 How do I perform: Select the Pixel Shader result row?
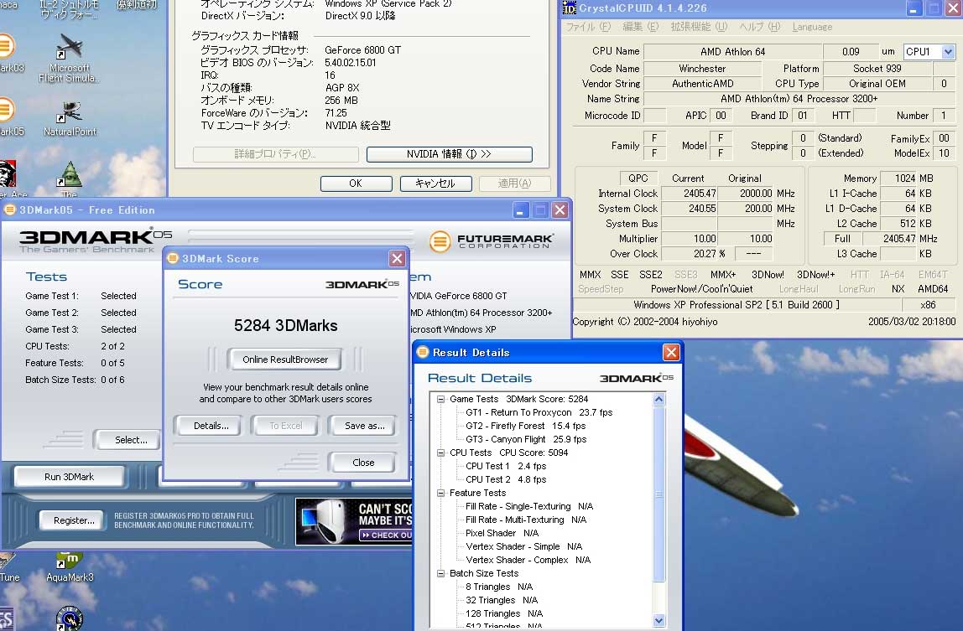pos(502,534)
